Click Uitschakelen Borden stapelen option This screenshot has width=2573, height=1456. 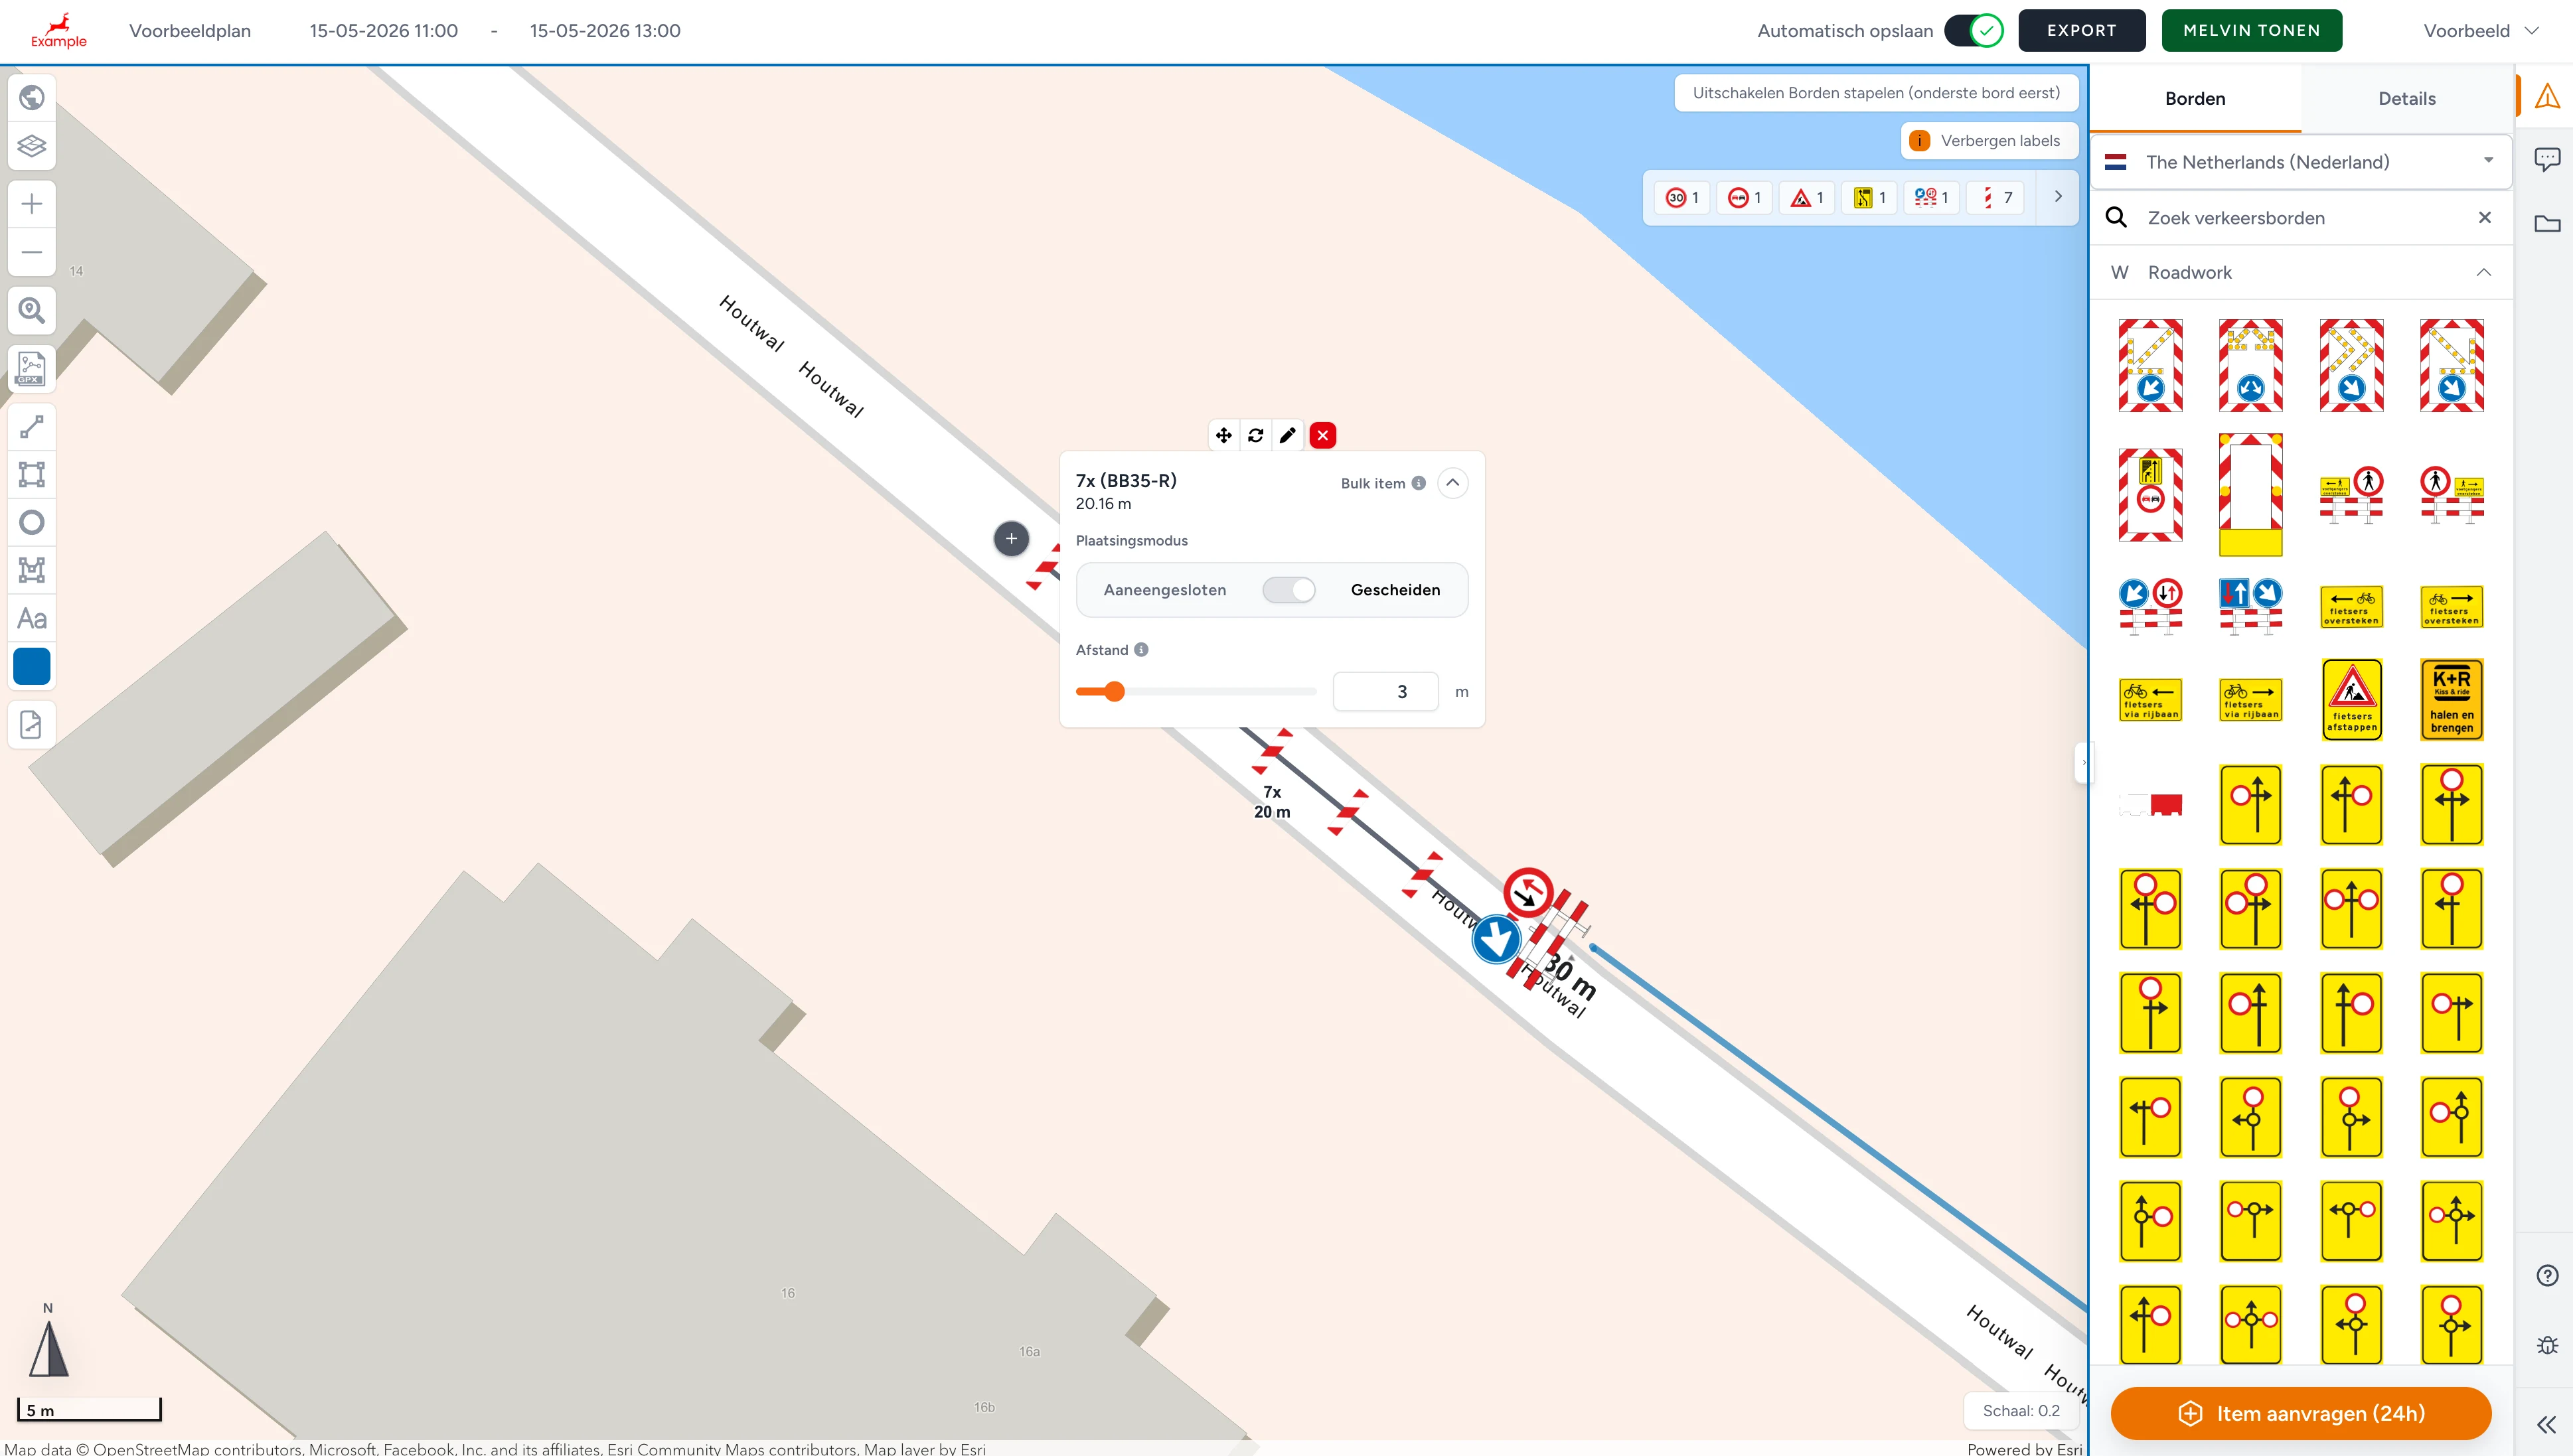pos(1876,93)
